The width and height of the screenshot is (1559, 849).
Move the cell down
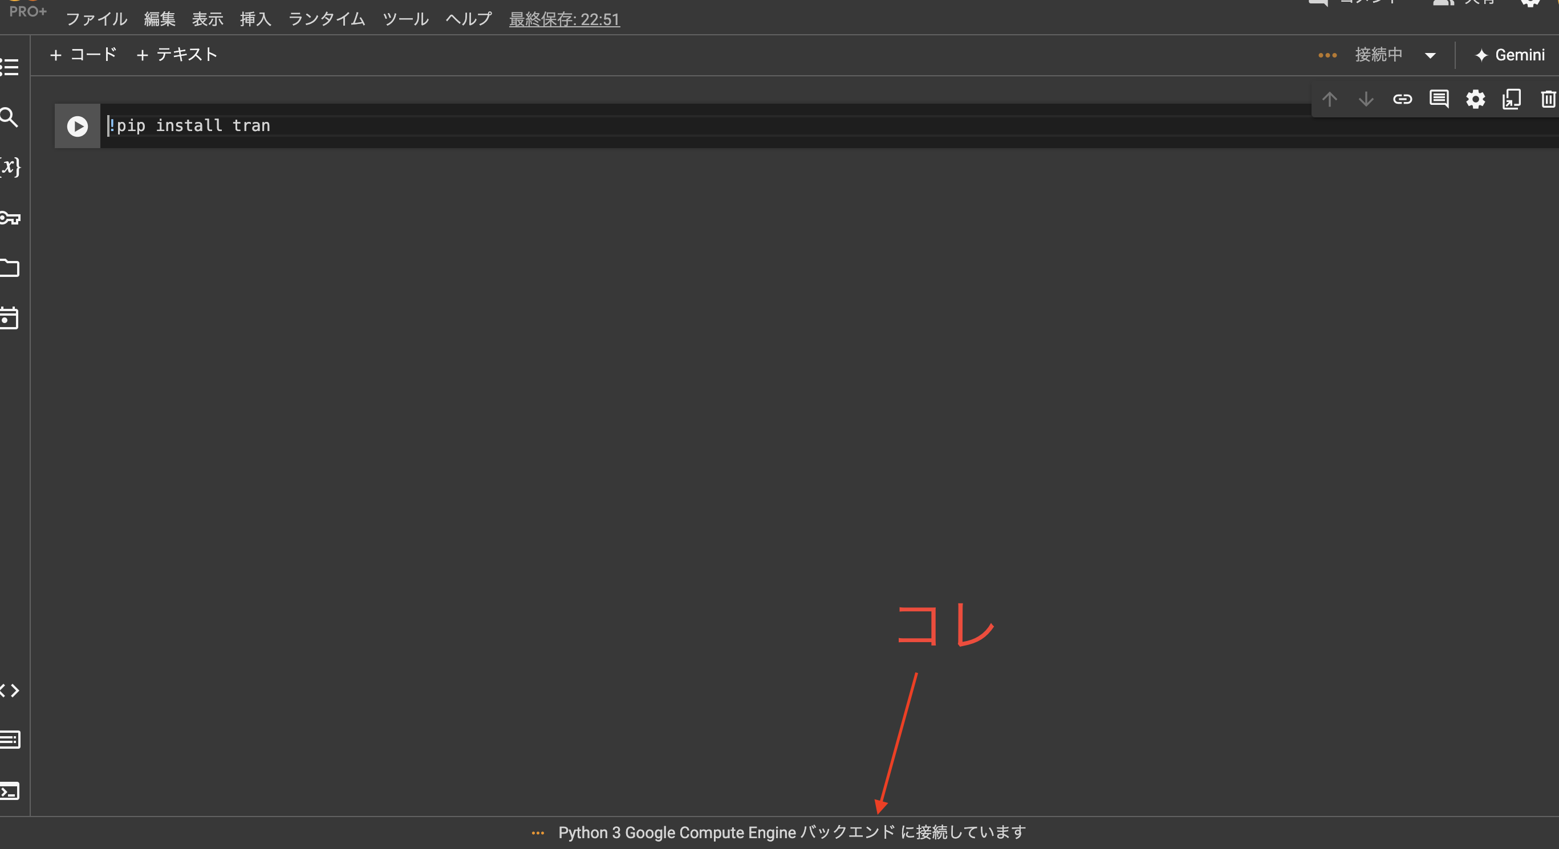coord(1366,99)
